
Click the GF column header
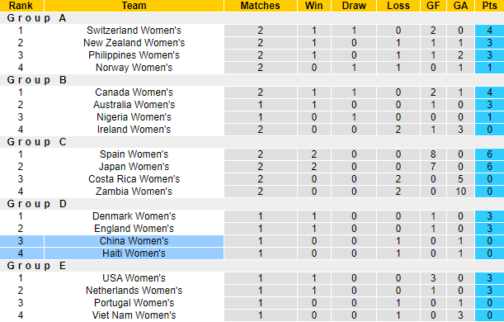coord(433,6)
